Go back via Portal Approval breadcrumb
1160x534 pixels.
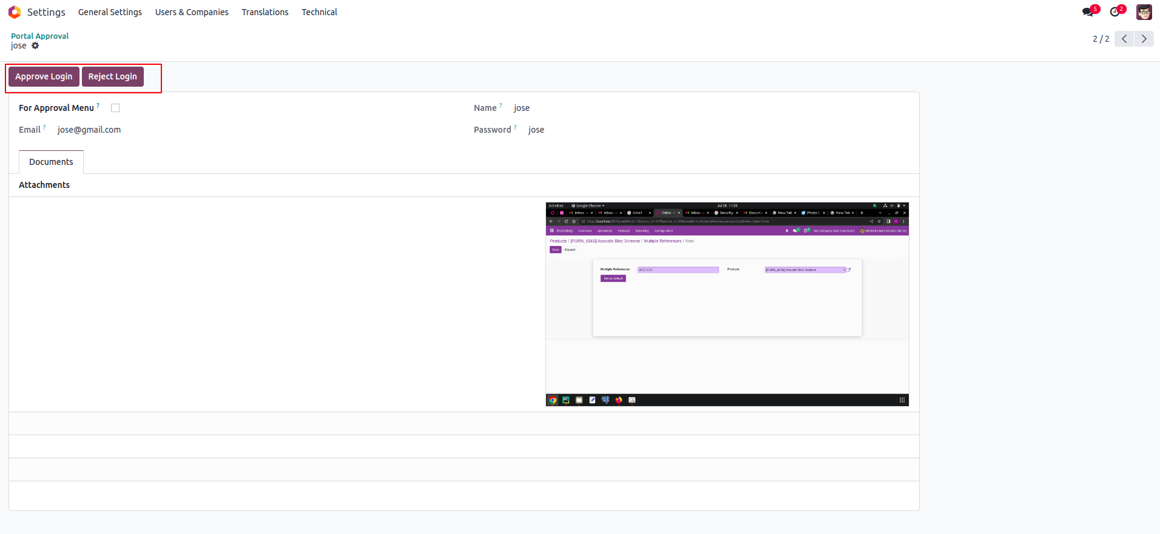tap(39, 36)
